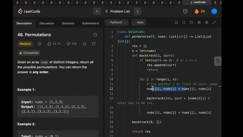Switch to the Submissions tab
The image size is (243, 137).
pos(90,23)
